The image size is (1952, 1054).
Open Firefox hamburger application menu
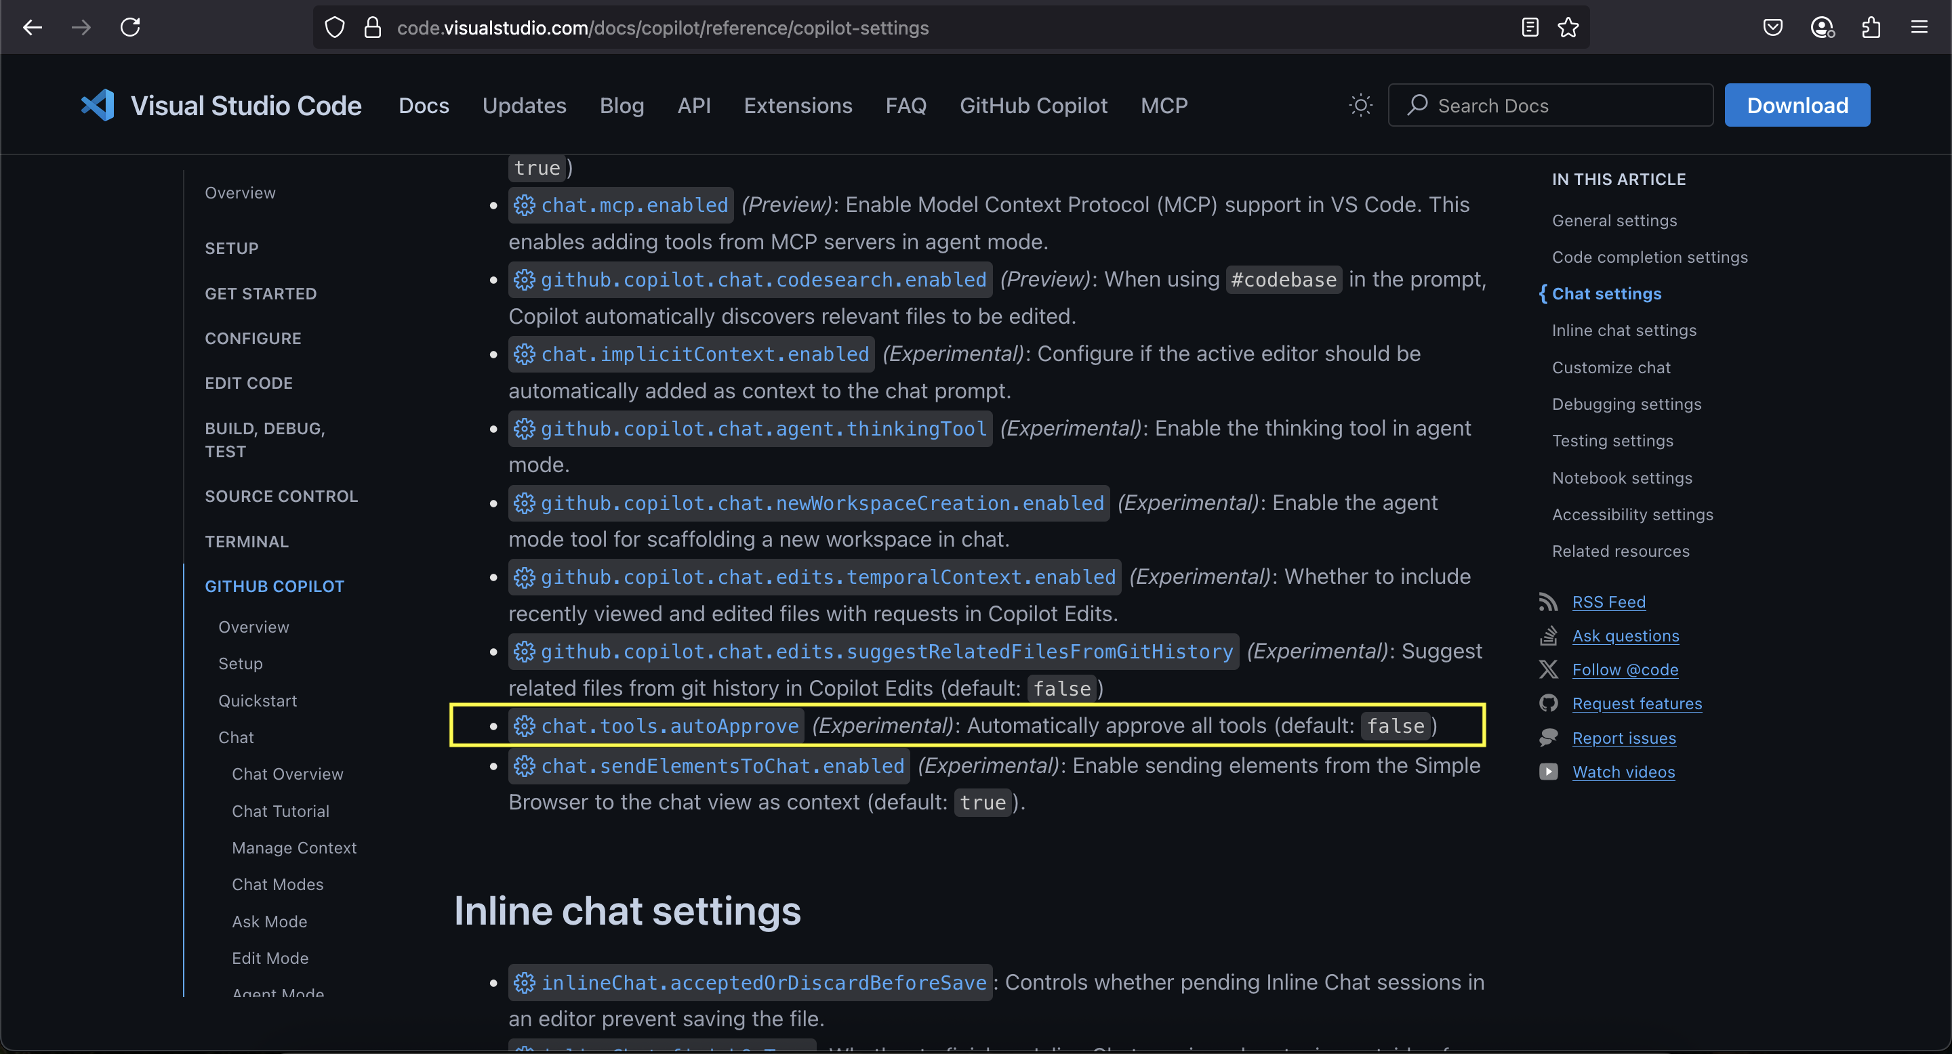coord(1919,27)
